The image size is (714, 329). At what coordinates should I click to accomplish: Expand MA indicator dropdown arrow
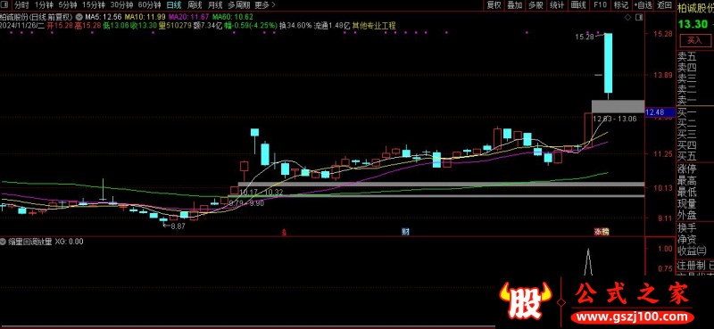79,17
